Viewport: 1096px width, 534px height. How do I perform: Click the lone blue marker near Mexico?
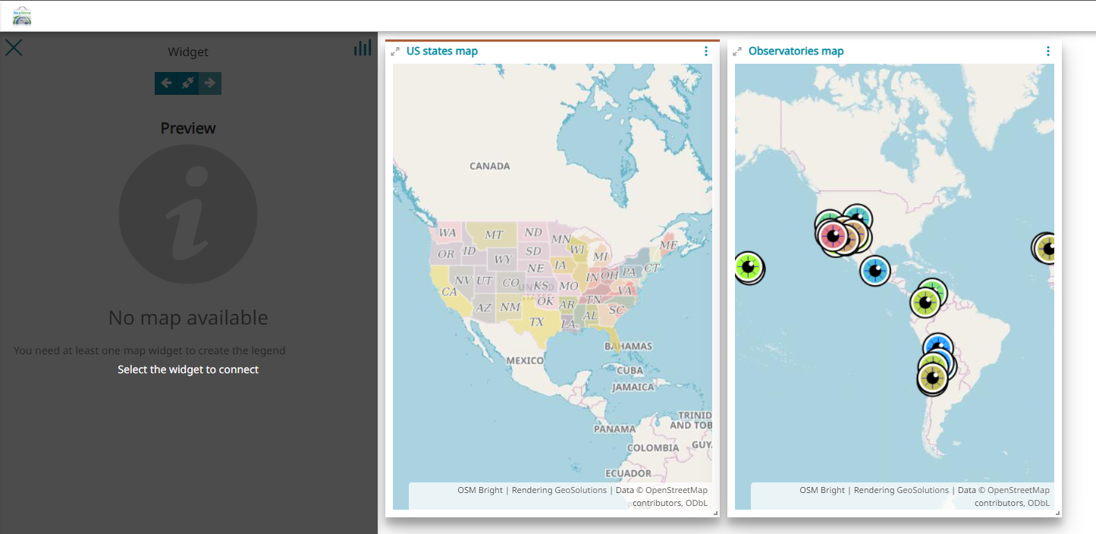tap(876, 269)
